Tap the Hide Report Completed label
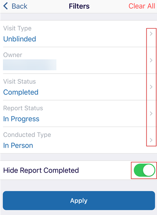 coord(41,170)
